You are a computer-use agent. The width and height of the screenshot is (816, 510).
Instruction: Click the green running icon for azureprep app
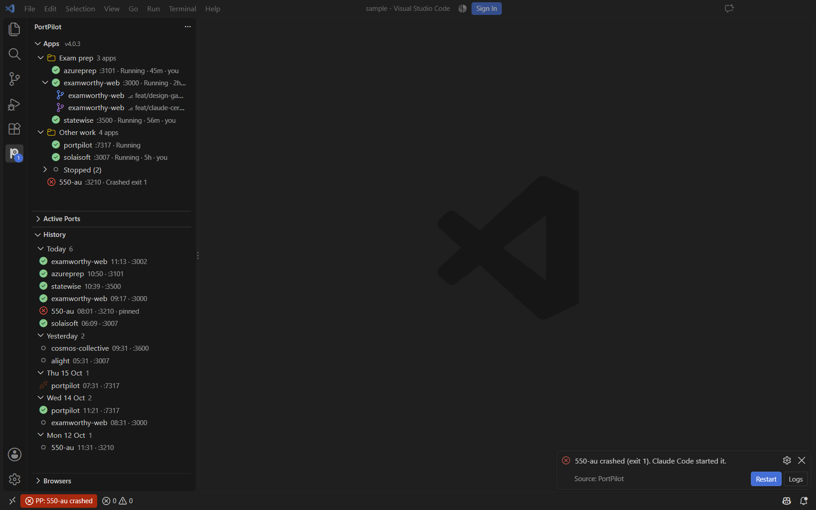pos(56,70)
